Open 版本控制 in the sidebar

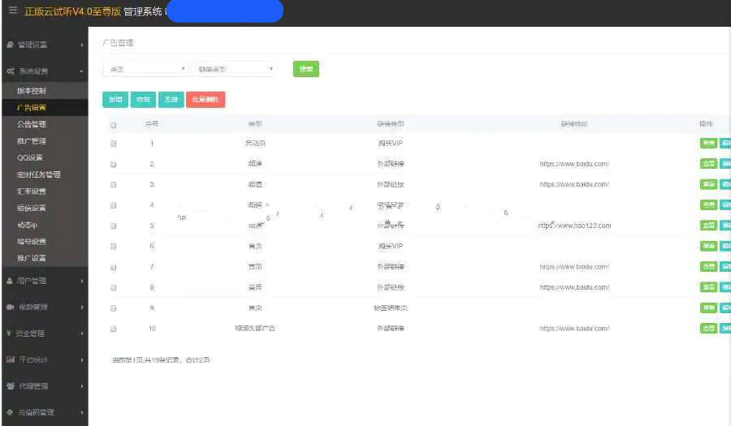pyautogui.click(x=32, y=91)
